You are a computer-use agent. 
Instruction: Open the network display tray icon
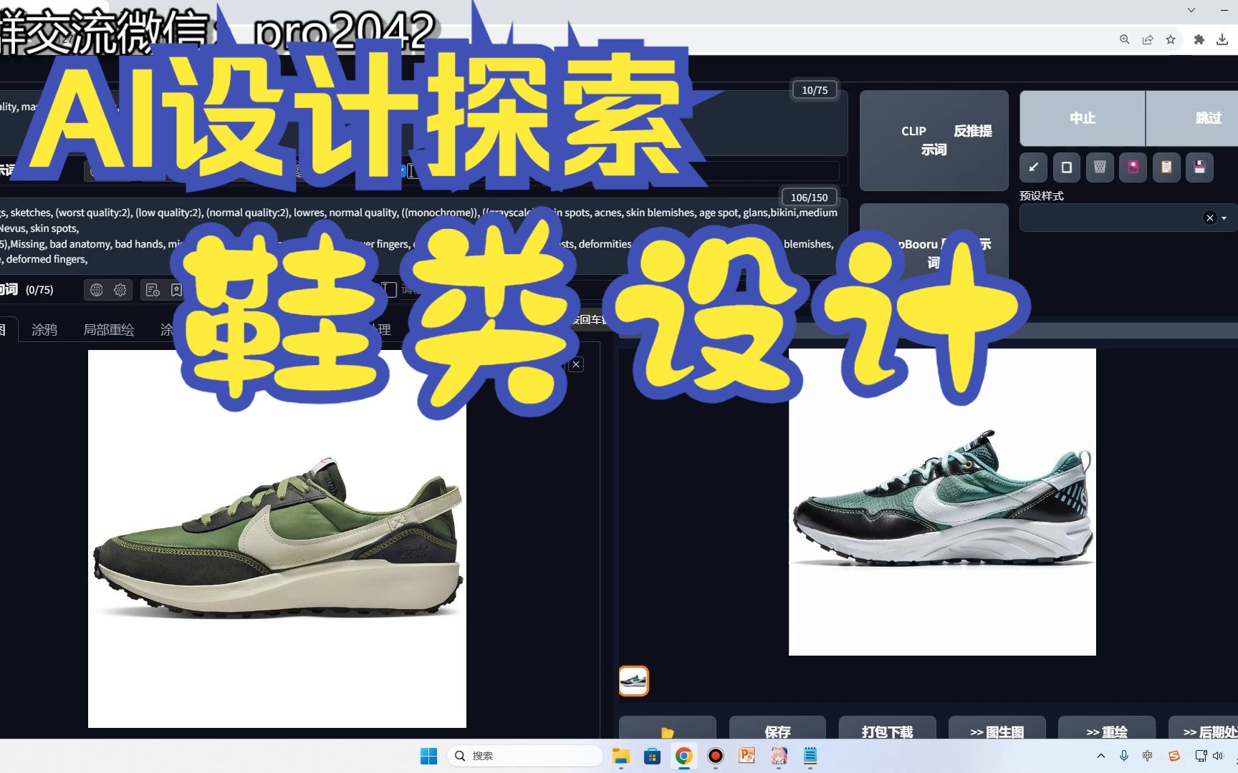tap(1201, 756)
